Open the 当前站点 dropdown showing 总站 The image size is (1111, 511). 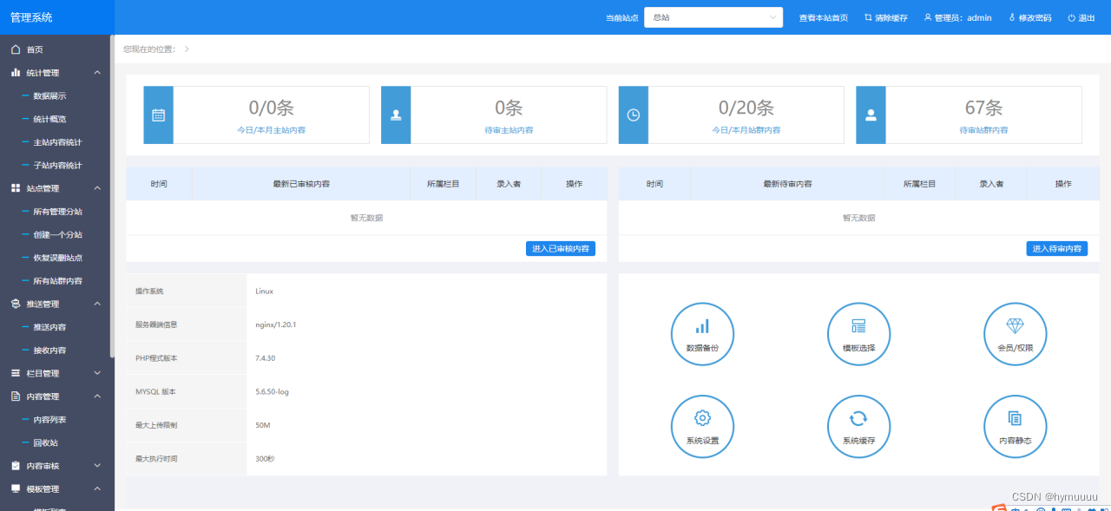click(713, 17)
